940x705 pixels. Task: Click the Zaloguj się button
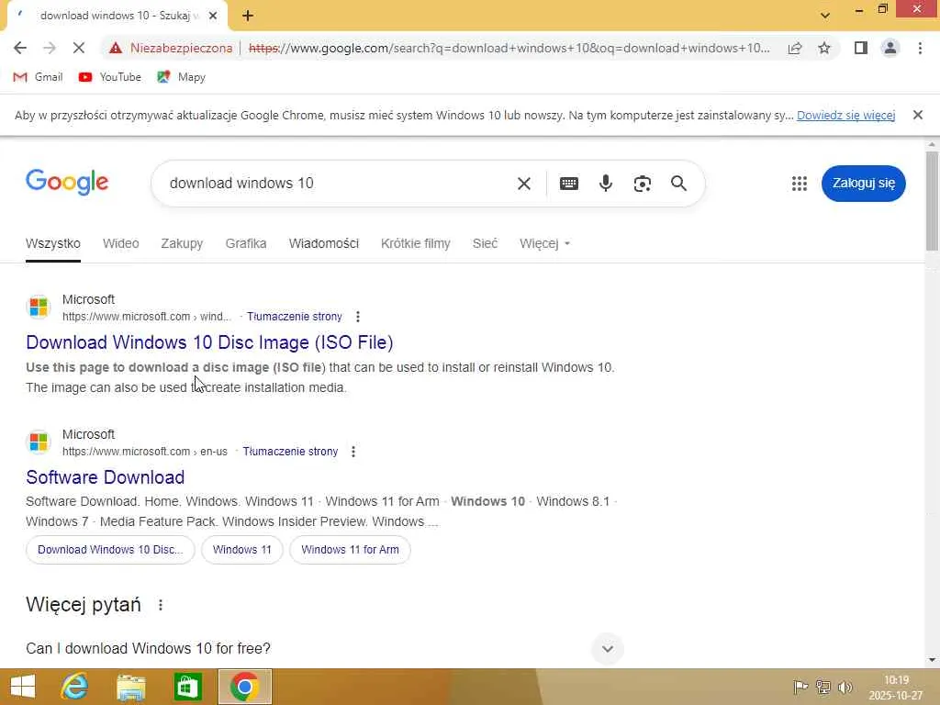[863, 184]
